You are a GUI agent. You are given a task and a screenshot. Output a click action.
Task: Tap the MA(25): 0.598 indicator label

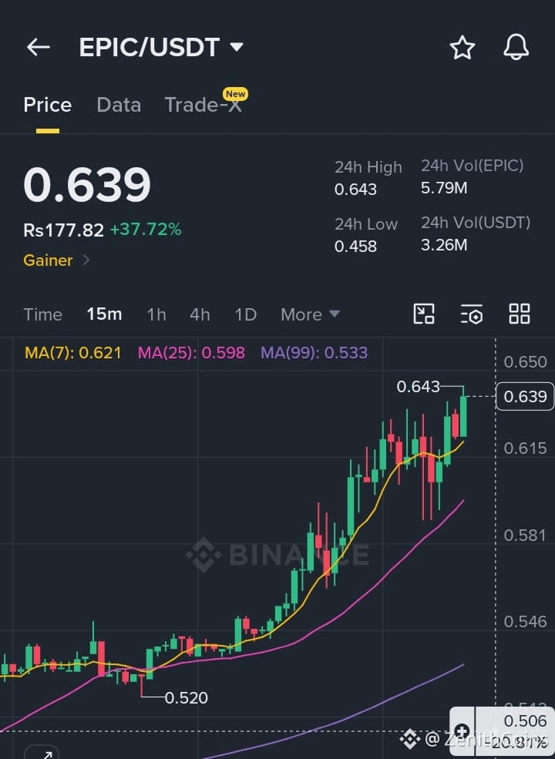[191, 352]
